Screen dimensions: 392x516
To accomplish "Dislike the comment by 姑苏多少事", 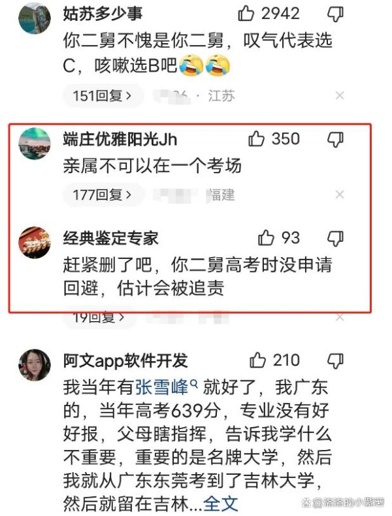I will pos(335,14).
